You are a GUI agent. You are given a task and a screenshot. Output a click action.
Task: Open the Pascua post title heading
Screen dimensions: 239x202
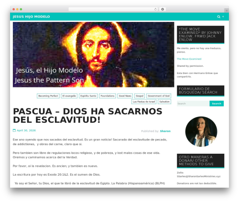point(87,116)
